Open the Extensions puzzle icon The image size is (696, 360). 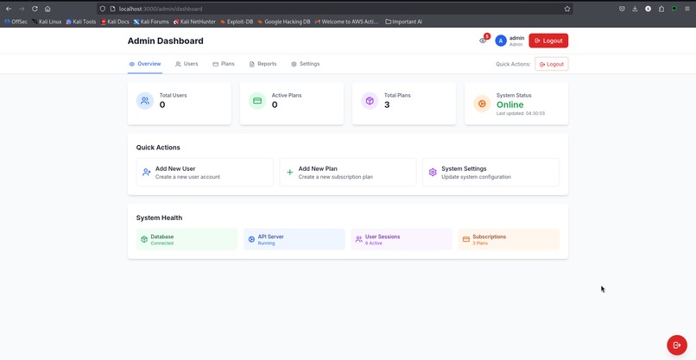click(x=661, y=9)
